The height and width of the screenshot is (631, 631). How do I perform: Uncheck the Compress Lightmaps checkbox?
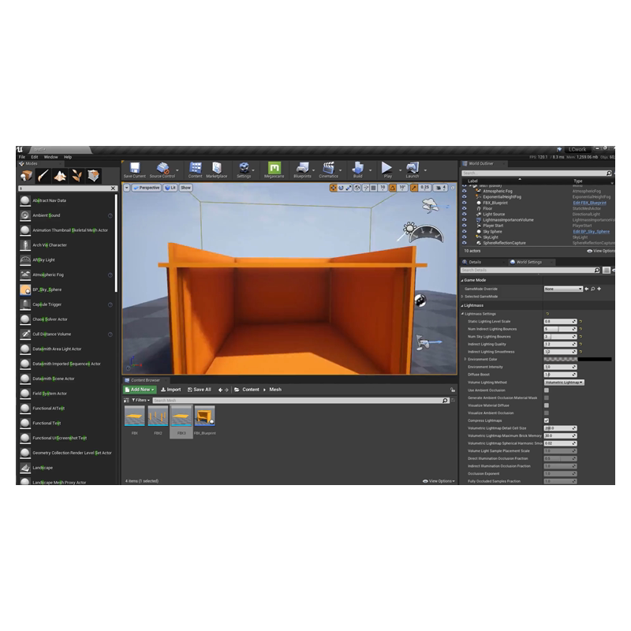(x=547, y=420)
